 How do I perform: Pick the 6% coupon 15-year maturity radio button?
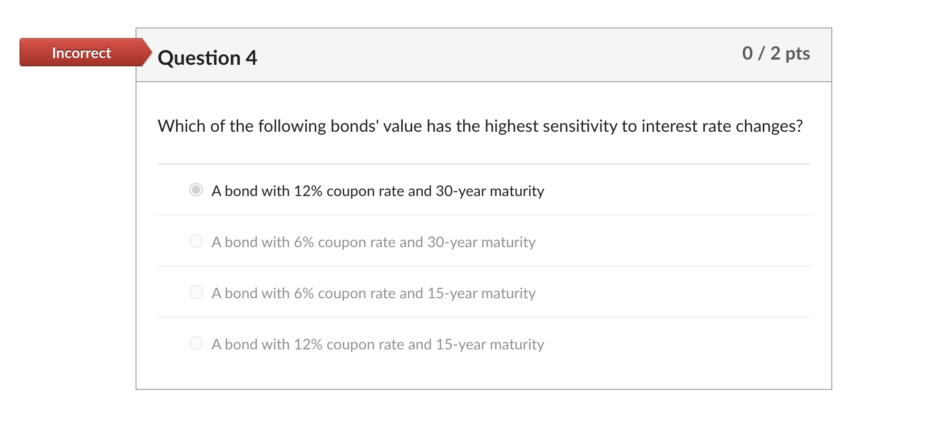(196, 292)
